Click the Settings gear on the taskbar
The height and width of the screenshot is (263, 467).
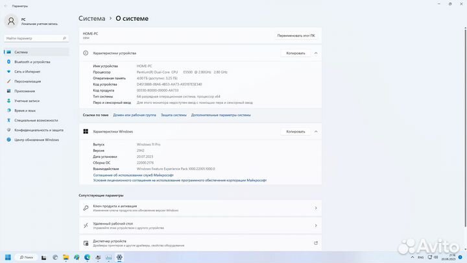coord(119,257)
